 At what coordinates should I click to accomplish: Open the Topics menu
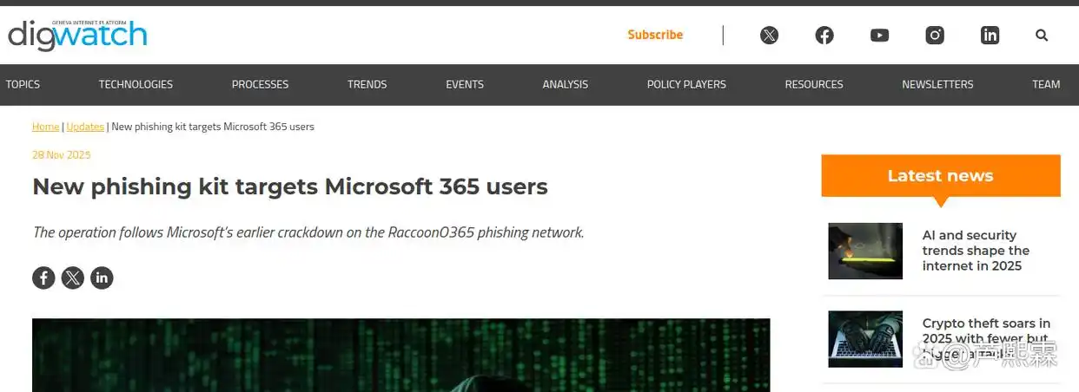23,84
